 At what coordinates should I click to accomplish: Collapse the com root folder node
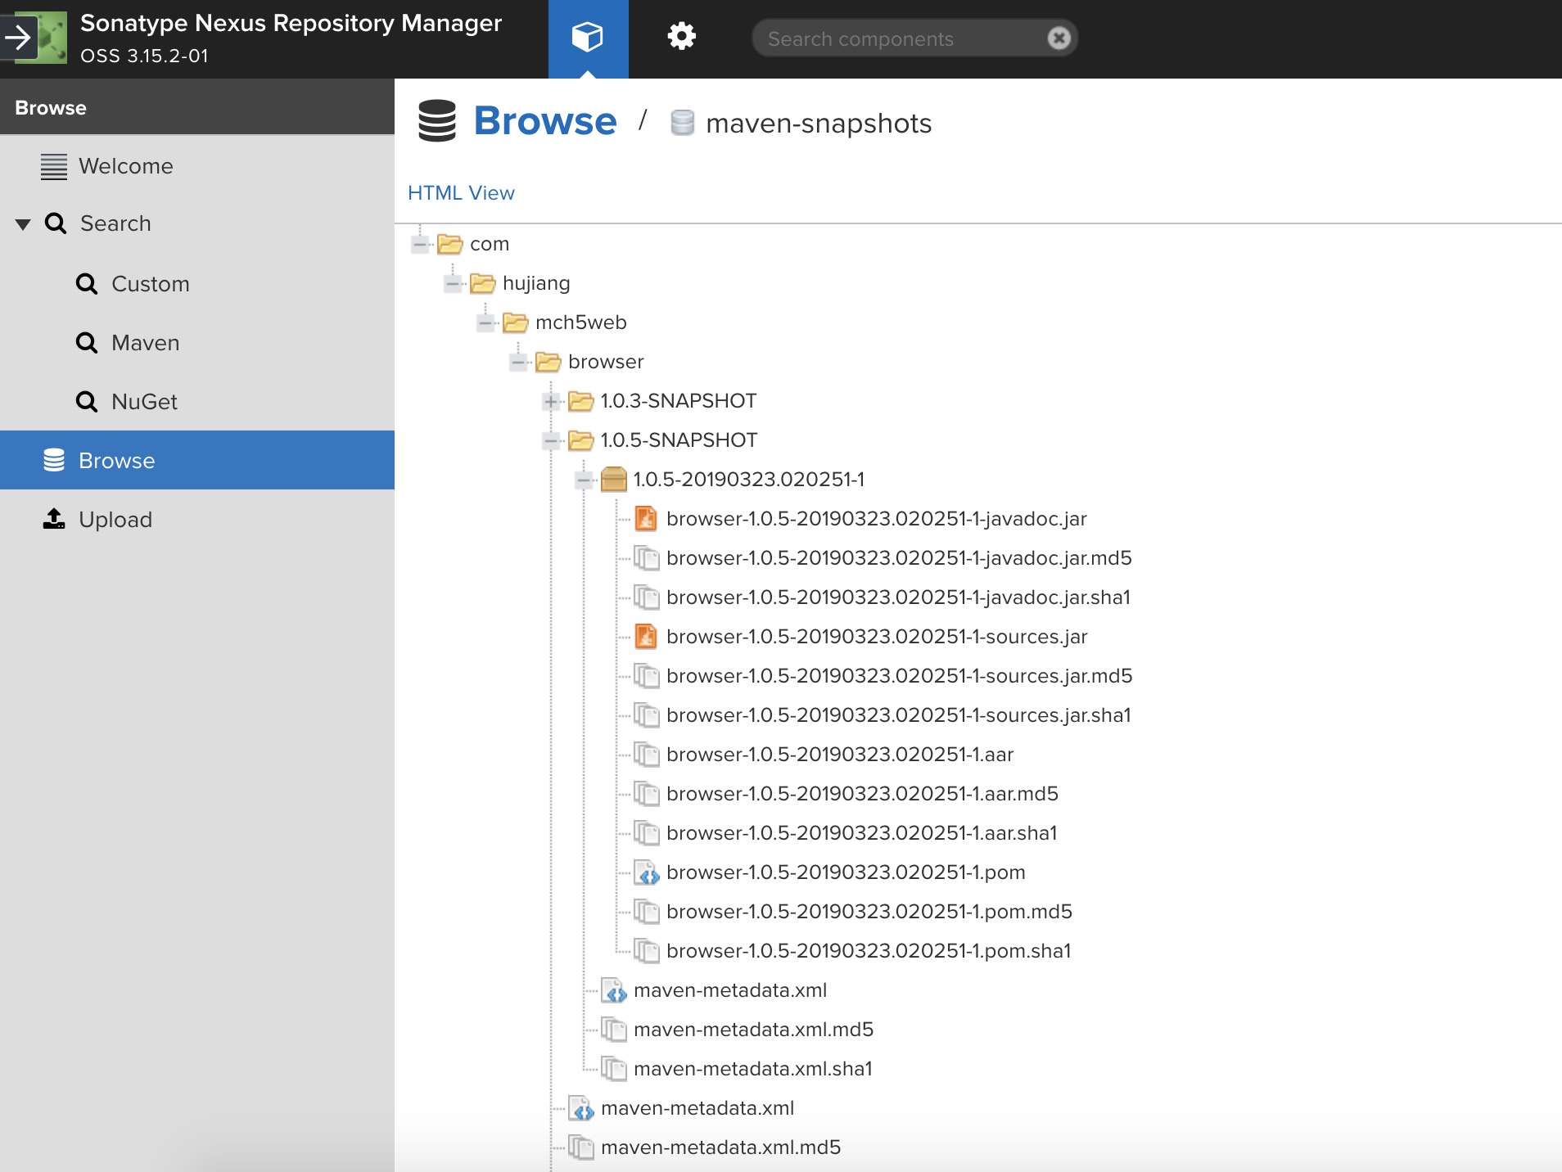(420, 244)
